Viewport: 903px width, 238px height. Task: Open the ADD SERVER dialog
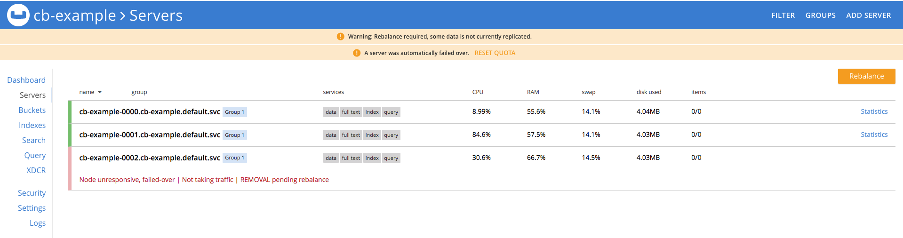coord(868,16)
